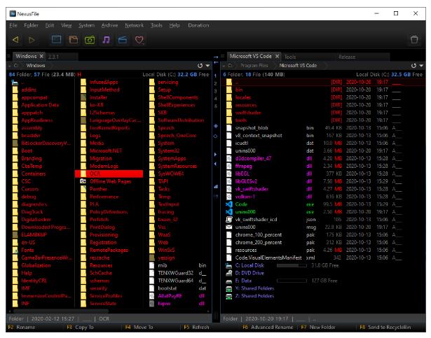Select the System32 folder
The width and height of the screenshot is (431, 338).
click(169, 150)
